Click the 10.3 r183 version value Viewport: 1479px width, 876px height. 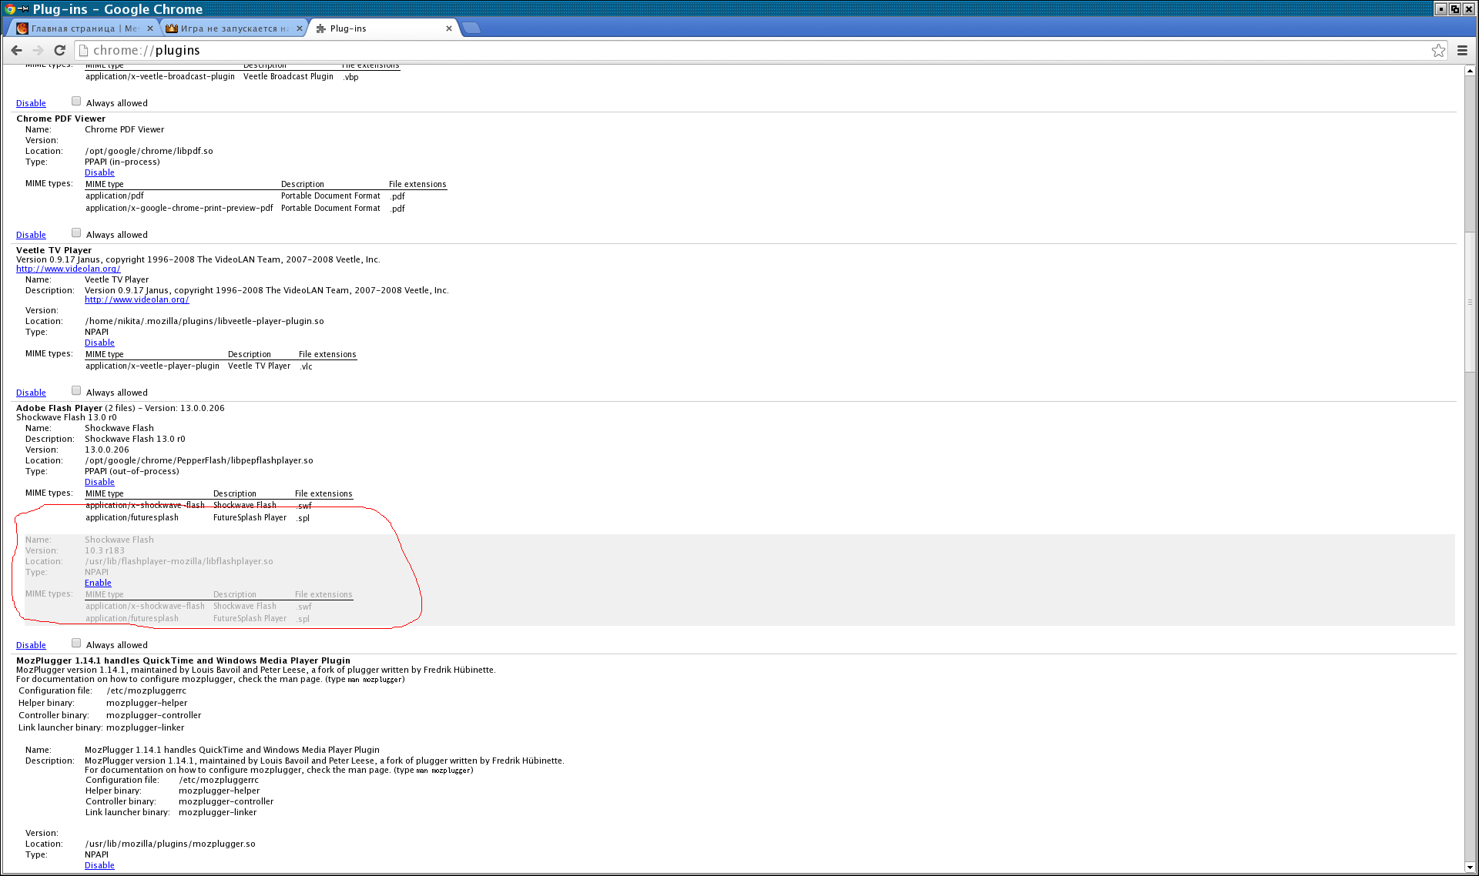pyautogui.click(x=105, y=550)
